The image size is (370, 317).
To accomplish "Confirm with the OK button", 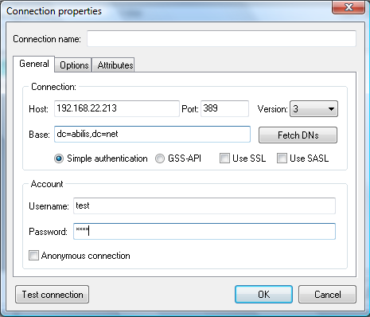I will (x=263, y=295).
